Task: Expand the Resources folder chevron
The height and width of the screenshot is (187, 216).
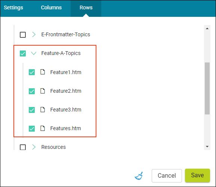Action: coord(34,147)
